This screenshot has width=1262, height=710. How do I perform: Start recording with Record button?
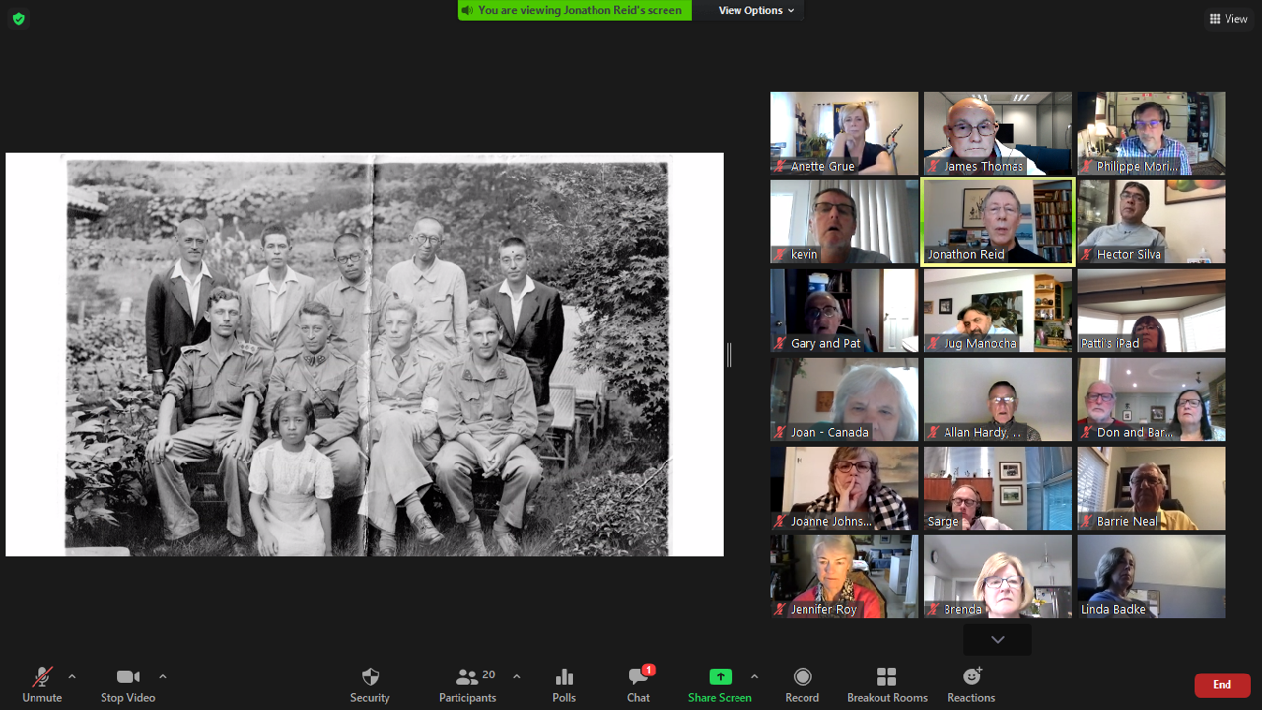tap(802, 684)
